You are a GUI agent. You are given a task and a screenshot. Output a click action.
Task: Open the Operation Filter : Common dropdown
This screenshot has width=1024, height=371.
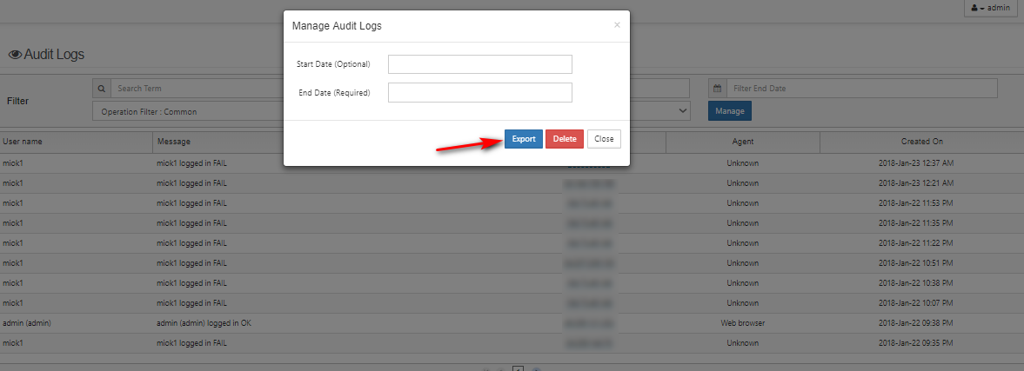point(187,111)
